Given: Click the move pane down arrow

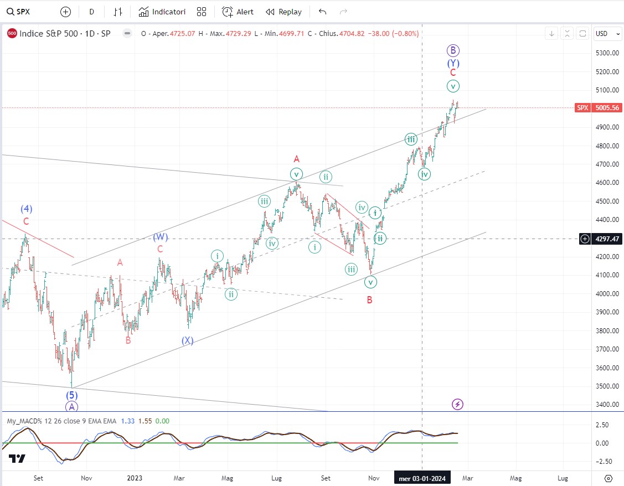Looking at the screenshot, I should pos(551,33).
